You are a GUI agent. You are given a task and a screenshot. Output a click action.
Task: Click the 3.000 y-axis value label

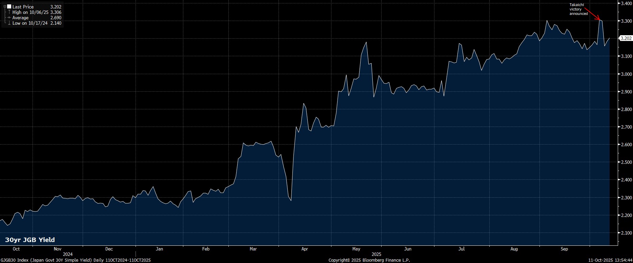[x=625, y=74]
